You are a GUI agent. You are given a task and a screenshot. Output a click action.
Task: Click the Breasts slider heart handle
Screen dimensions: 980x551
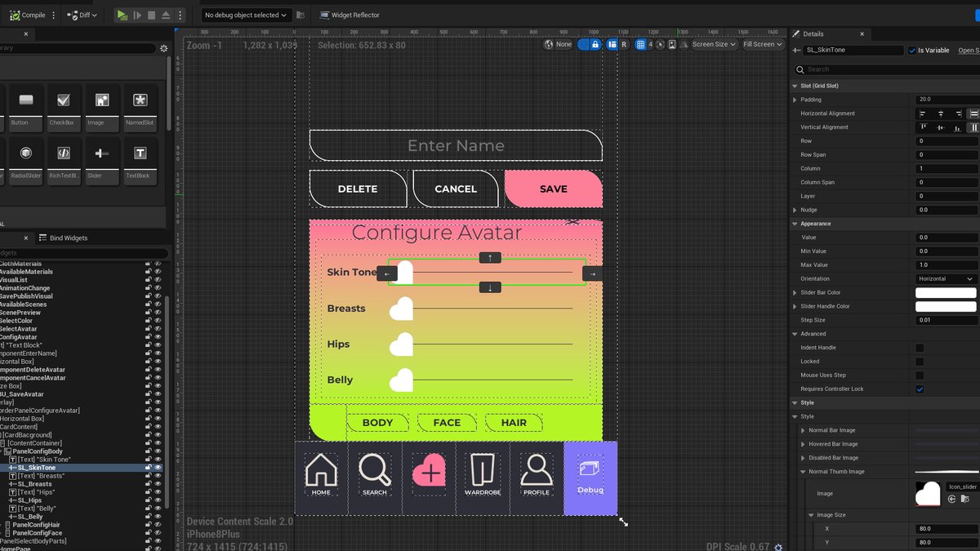(401, 309)
